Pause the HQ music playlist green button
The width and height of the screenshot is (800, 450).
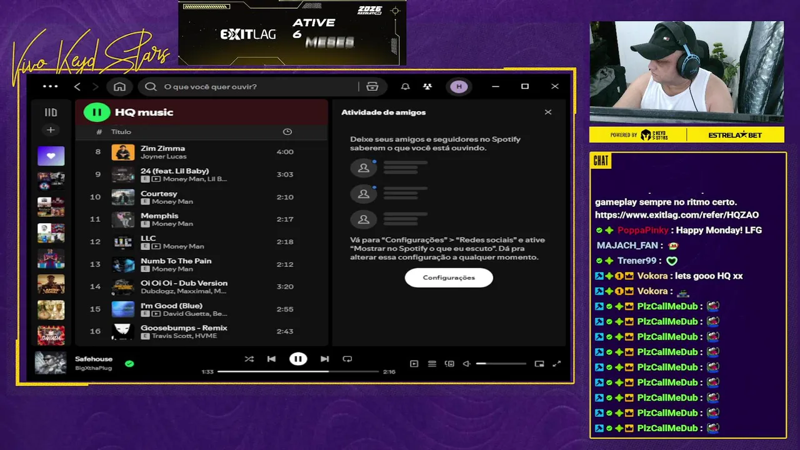[97, 112]
